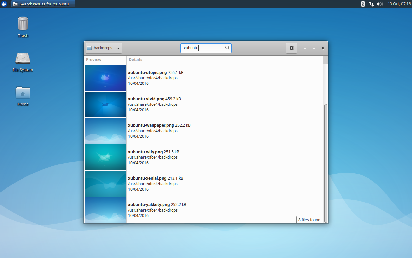Expand the 'backdrops' location dropdown
Viewport: 412px width, 258px height.
118,48
